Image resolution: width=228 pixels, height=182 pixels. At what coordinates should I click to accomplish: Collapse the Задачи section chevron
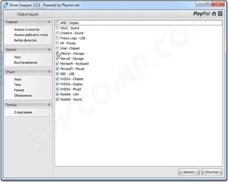click(49, 50)
